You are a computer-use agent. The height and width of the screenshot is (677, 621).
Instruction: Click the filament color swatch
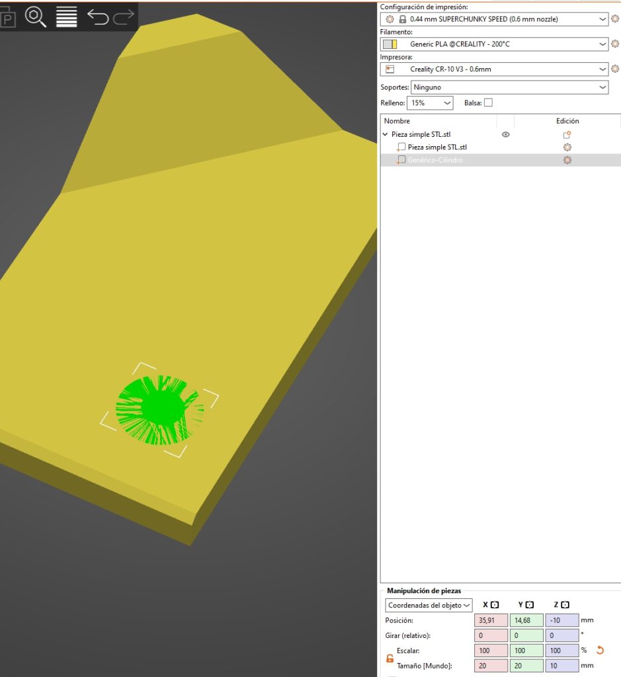(x=390, y=44)
